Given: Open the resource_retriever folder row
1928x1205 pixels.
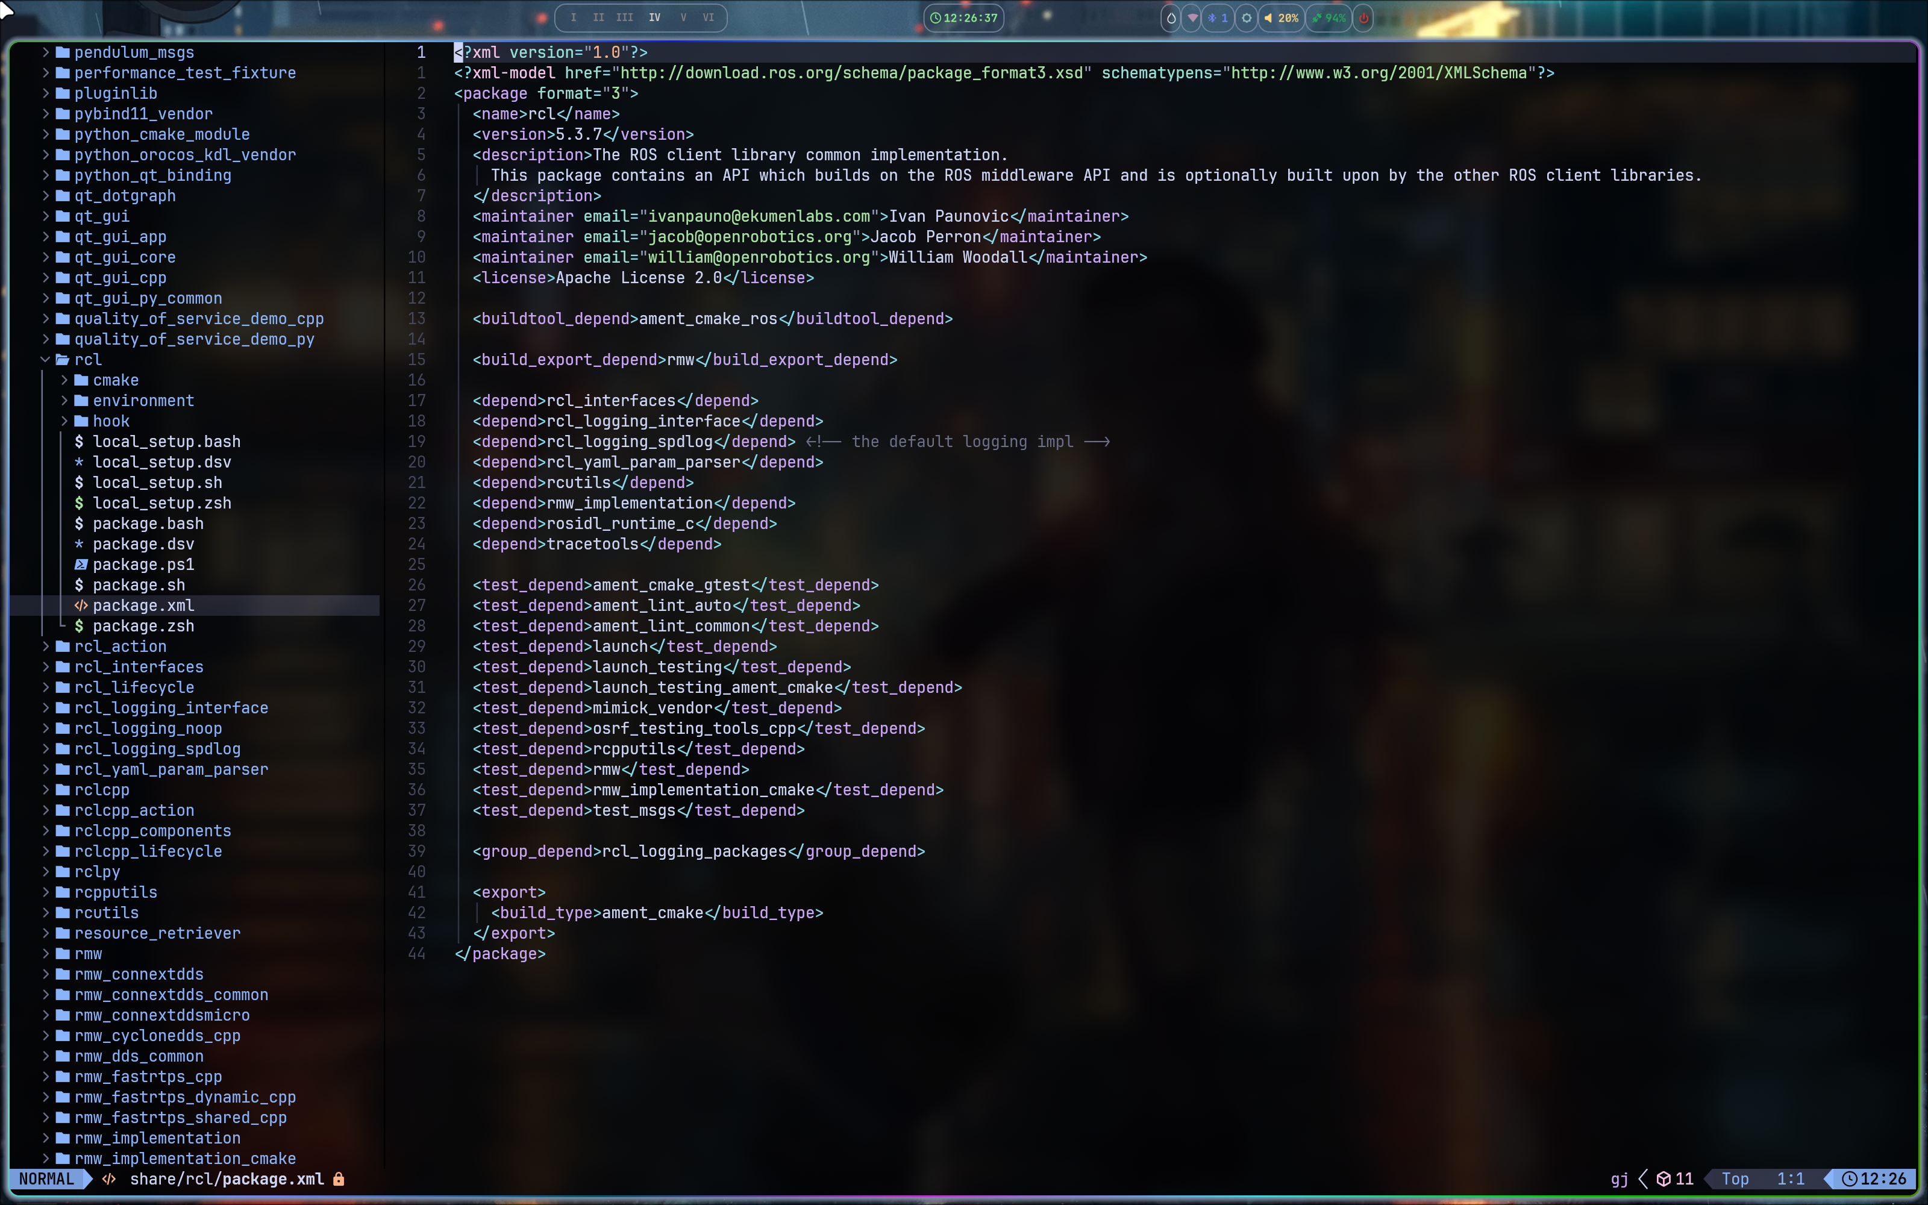Looking at the screenshot, I should point(195,933).
